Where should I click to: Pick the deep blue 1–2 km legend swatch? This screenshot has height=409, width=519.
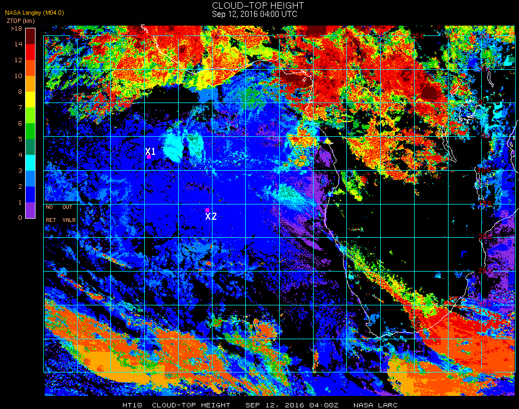click(30, 195)
